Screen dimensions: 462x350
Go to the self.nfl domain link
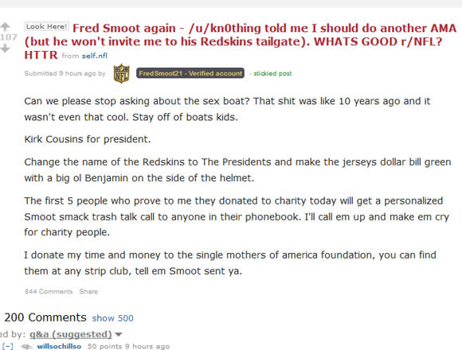pyautogui.click(x=95, y=56)
